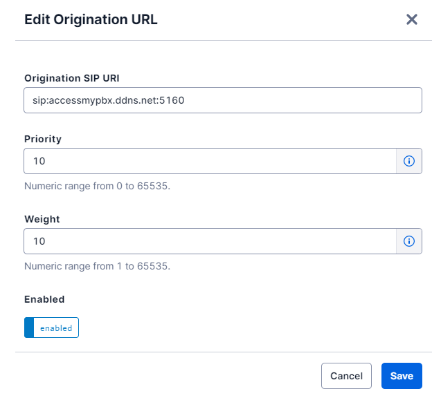The image size is (432, 398).
Task: Click the value 10 in Weight
Action: (39, 241)
